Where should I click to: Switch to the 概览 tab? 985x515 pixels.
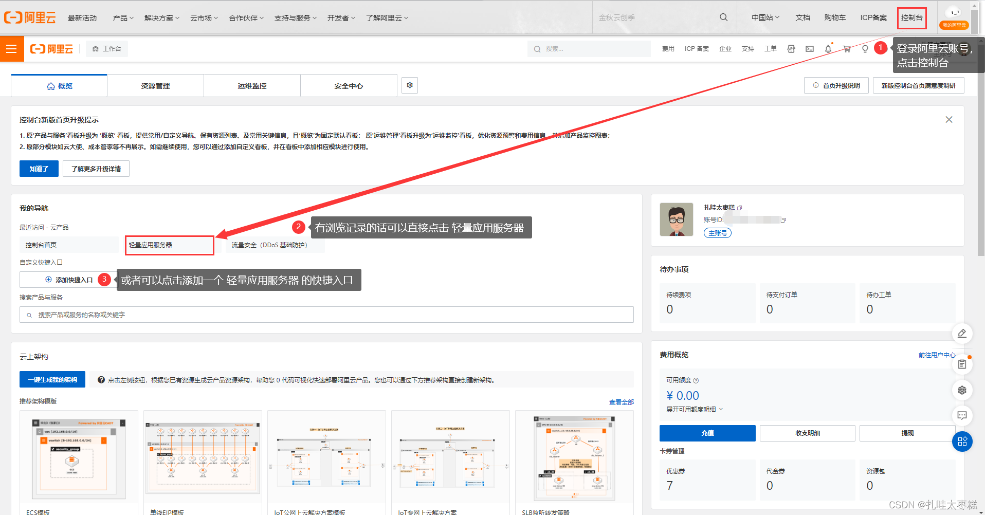coord(59,86)
